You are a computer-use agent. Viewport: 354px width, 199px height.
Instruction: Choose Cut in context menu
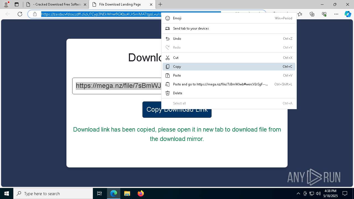[229, 58]
